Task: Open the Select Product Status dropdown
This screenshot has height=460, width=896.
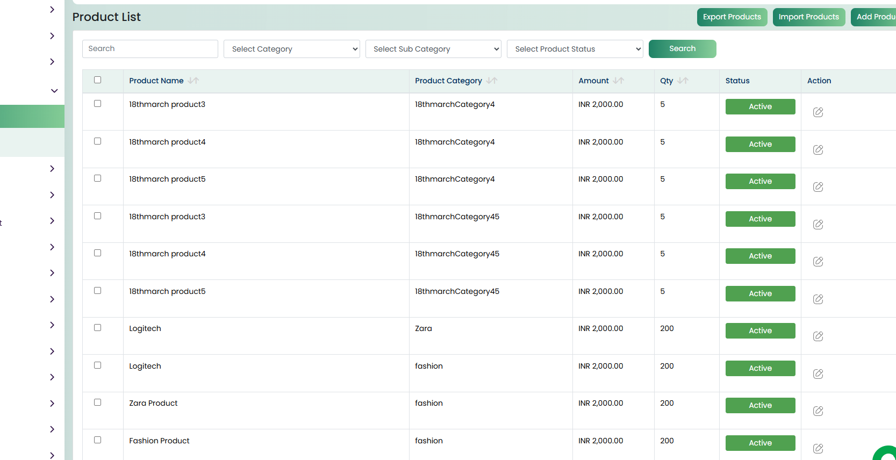Action: (x=575, y=49)
